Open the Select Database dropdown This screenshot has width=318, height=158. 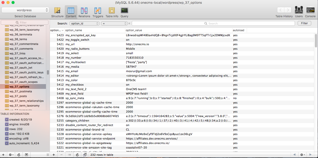(25, 10)
